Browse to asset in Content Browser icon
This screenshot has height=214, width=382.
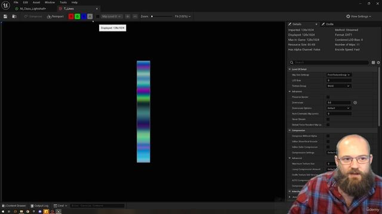pyautogui.click(x=14, y=17)
